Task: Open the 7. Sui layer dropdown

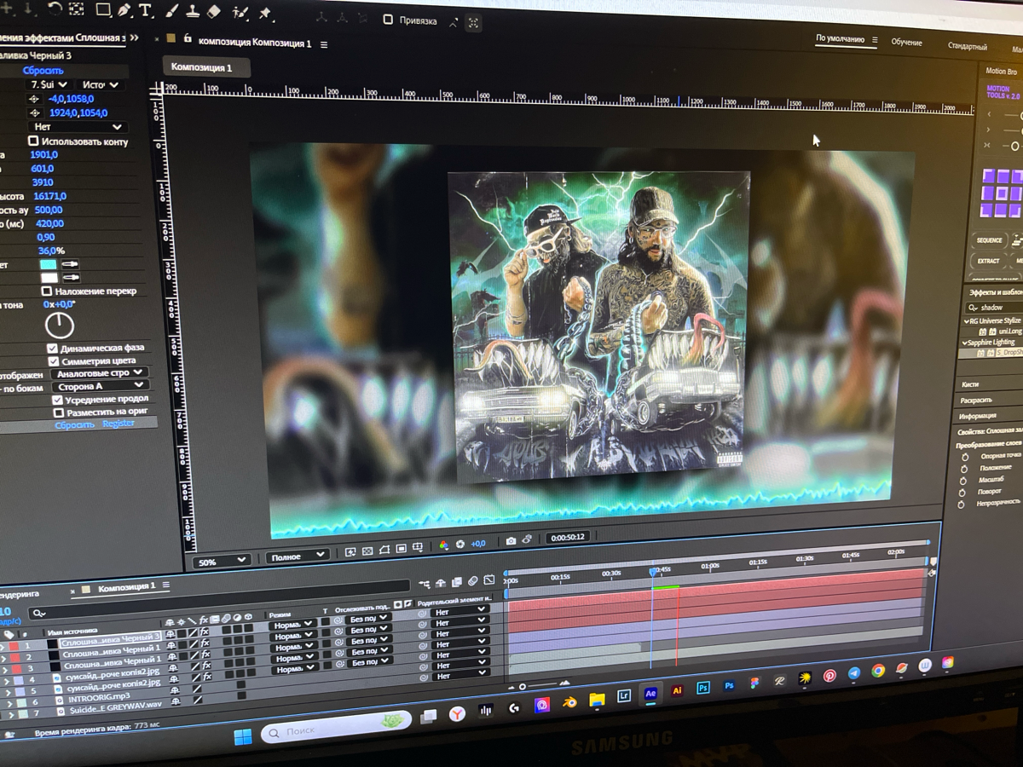Action: tap(49, 85)
